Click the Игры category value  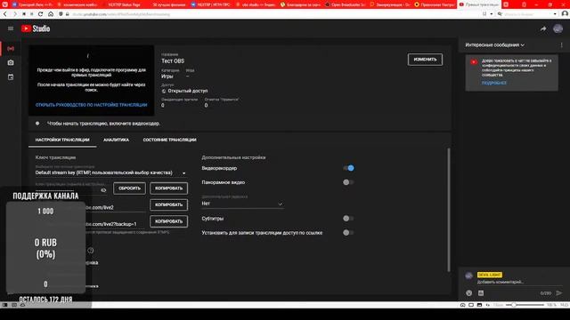pos(167,76)
